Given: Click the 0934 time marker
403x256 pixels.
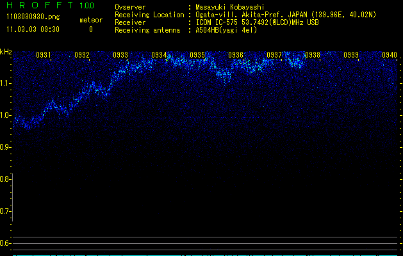Looking at the screenshot, I should (x=159, y=54).
